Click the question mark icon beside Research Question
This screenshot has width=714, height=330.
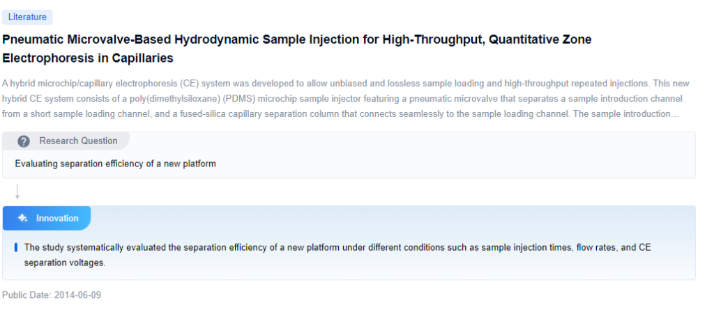tap(24, 141)
